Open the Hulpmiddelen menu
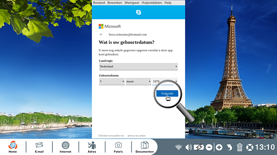Image resolution: width=277 pixels, height=155 pixels. [152, 3]
